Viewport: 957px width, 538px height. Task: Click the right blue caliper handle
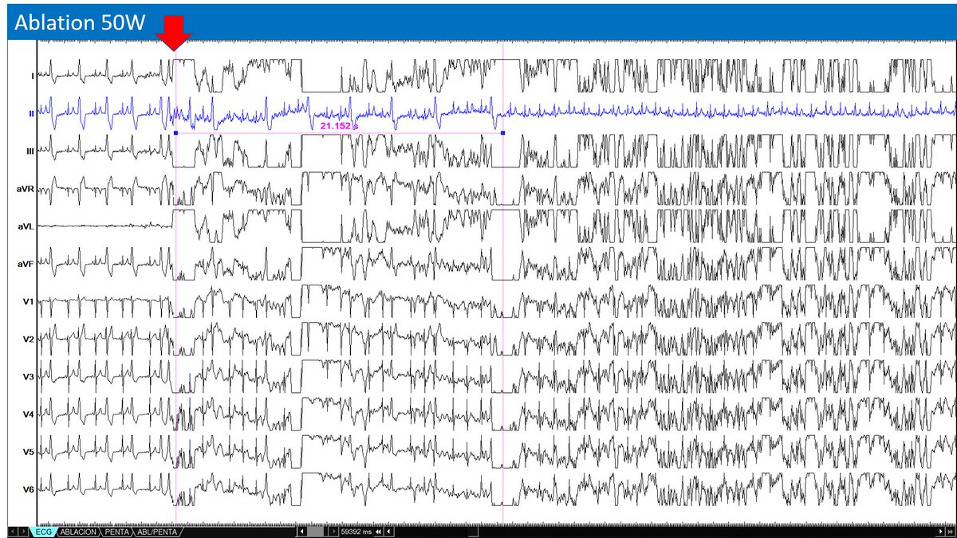[x=502, y=132]
